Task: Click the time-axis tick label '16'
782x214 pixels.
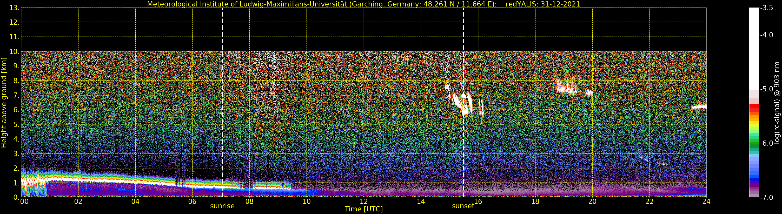Action: (478, 202)
